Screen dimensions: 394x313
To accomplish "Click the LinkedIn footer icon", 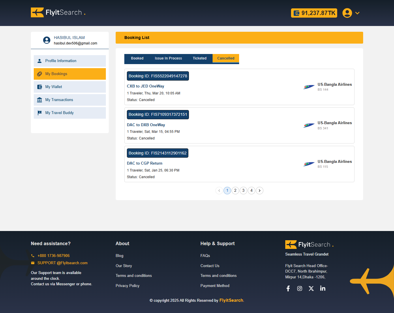I will pyautogui.click(x=322, y=288).
